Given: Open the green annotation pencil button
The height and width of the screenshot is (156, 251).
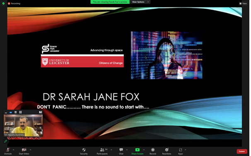Looking at the screenshot, I should [5, 141].
